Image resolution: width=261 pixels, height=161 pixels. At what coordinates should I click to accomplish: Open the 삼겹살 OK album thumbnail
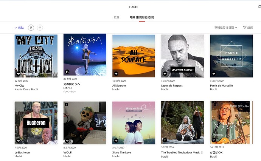point(231,122)
